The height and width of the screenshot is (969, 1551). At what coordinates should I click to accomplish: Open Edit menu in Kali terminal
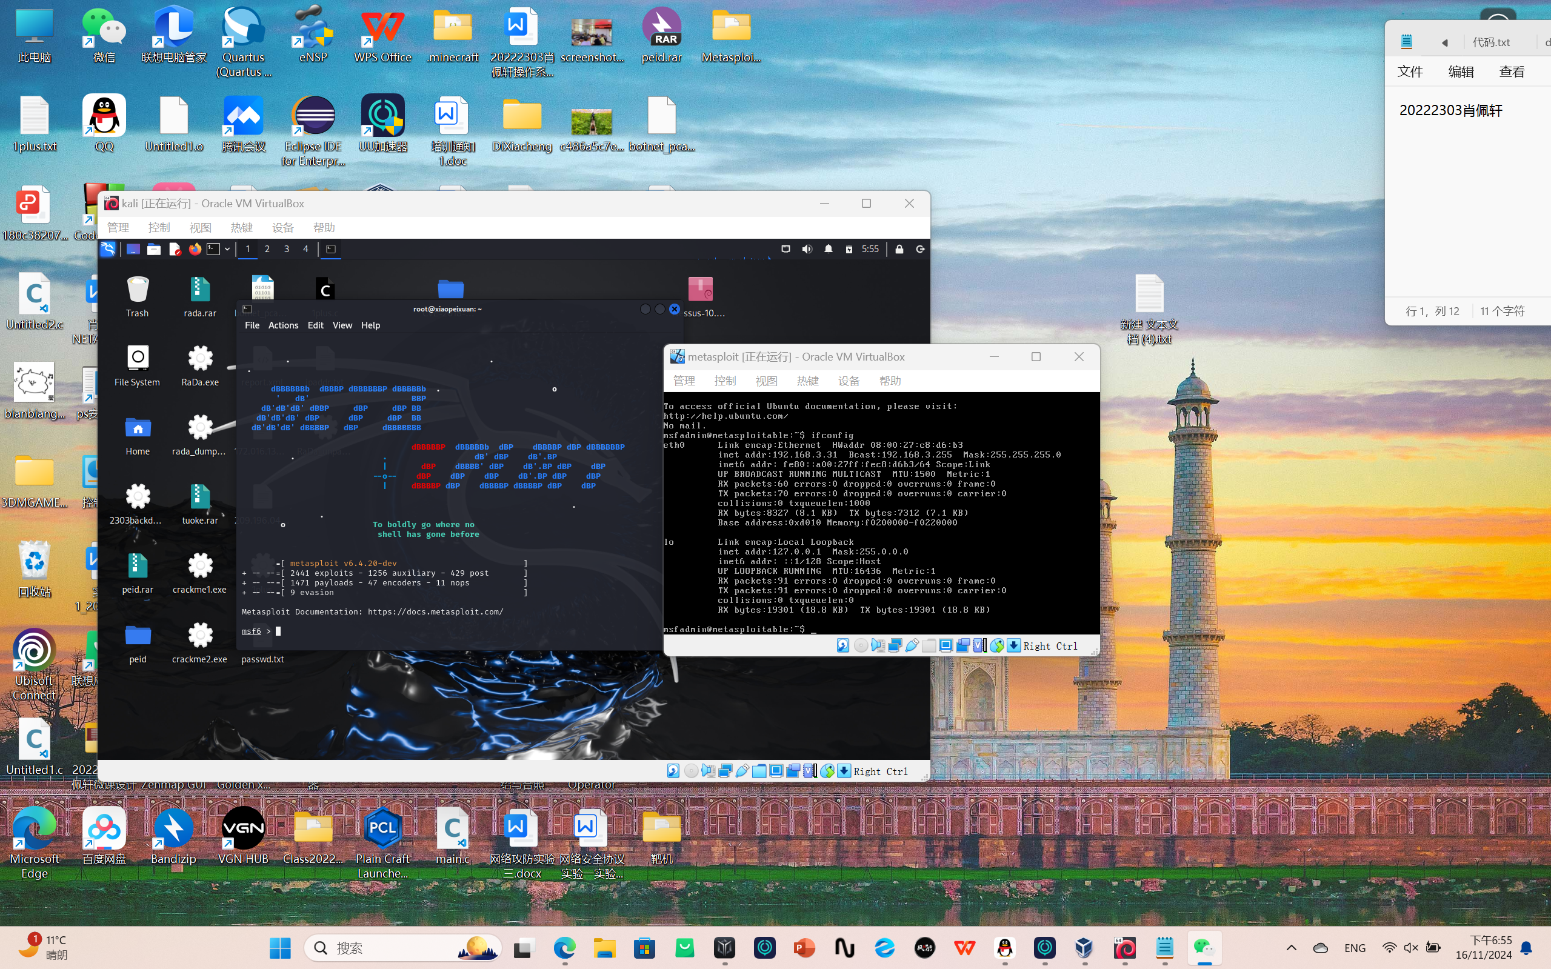coord(315,325)
